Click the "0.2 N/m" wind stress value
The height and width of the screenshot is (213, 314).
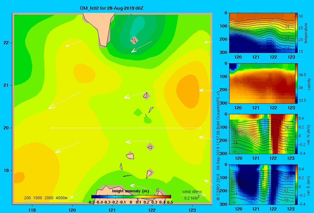(192, 198)
